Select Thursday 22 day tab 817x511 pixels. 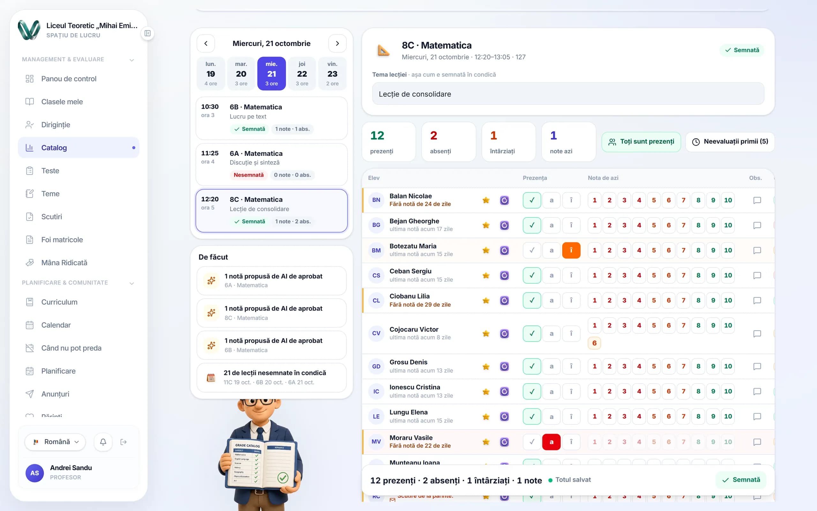(302, 73)
